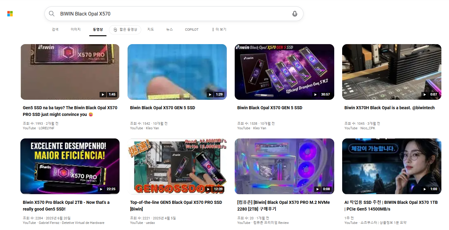Click the YouTube · Nico_CPK source text
The width and height of the screenshot is (449, 230).
point(360,128)
